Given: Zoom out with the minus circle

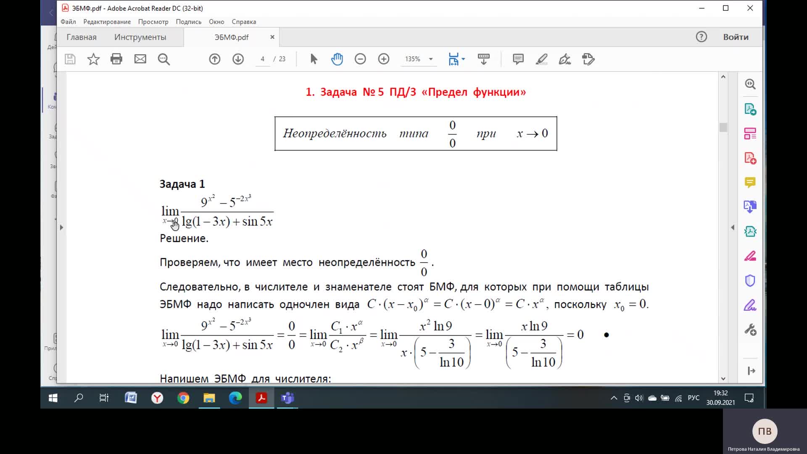Looking at the screenshot, I should click(360, 59).
